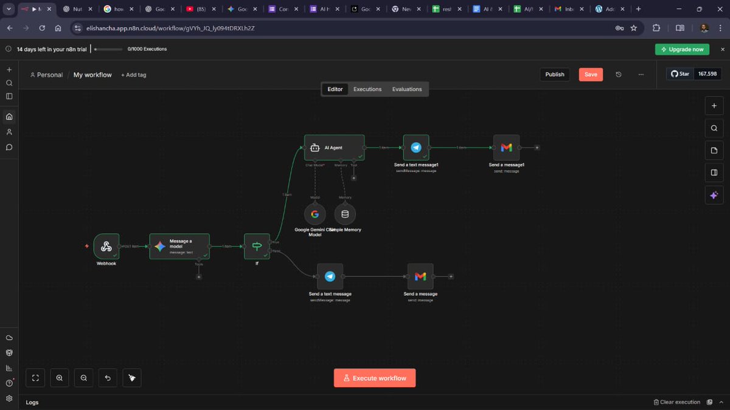Dismiss the trial banner close icon
Image resolution: width=730 pixels, height=410 pixels.
pos(722,49)
